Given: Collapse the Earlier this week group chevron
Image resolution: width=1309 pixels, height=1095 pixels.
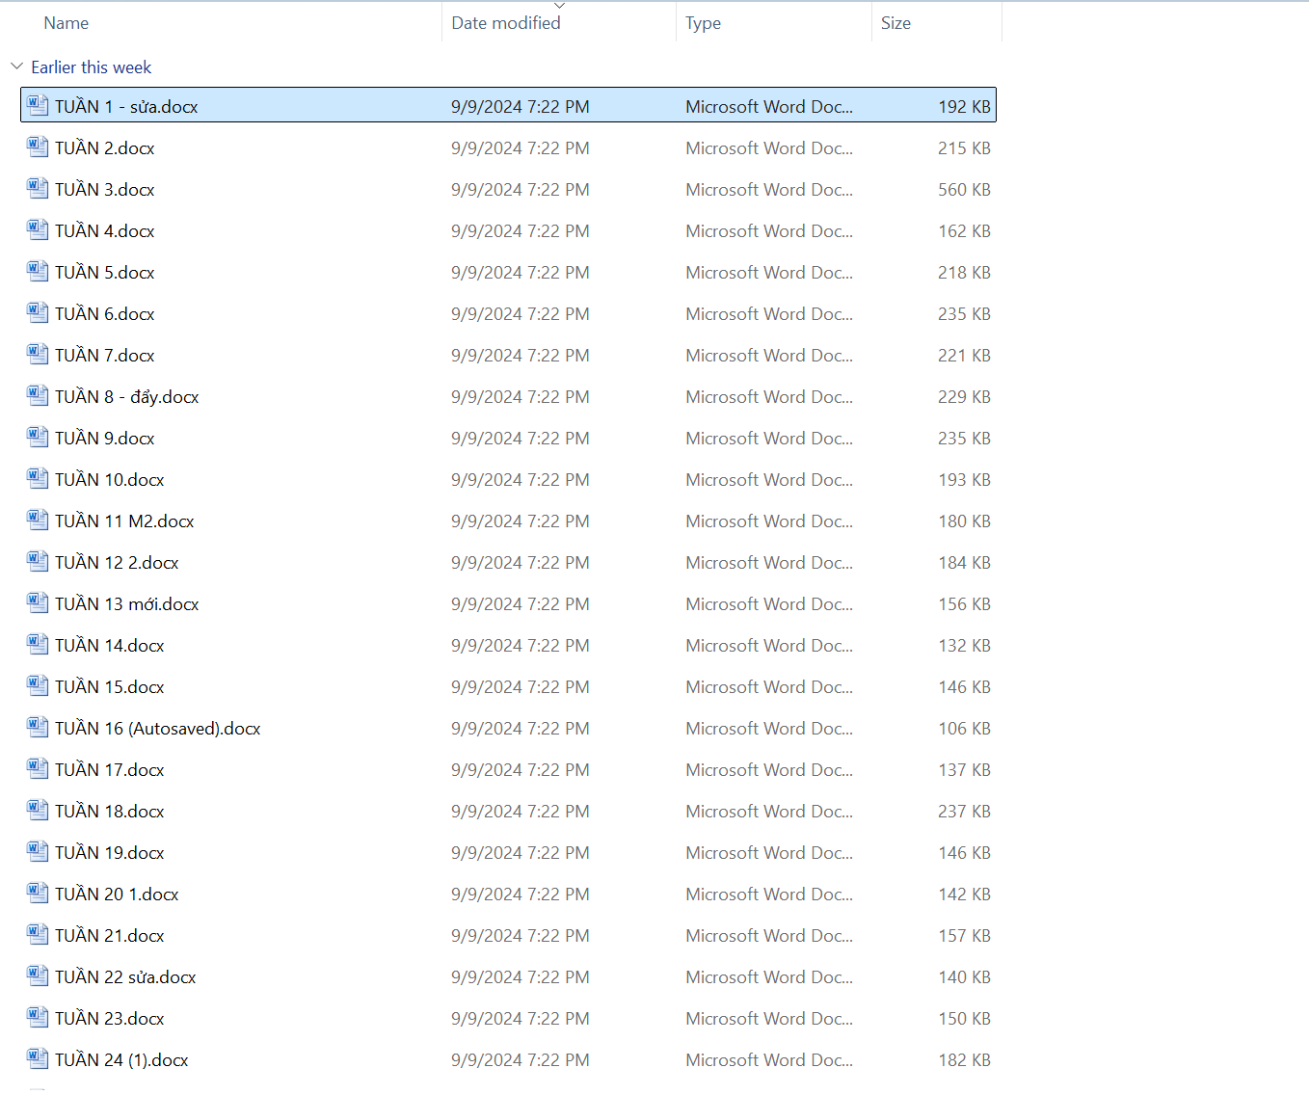Looking at the screenshot, I should pos(16,67).
